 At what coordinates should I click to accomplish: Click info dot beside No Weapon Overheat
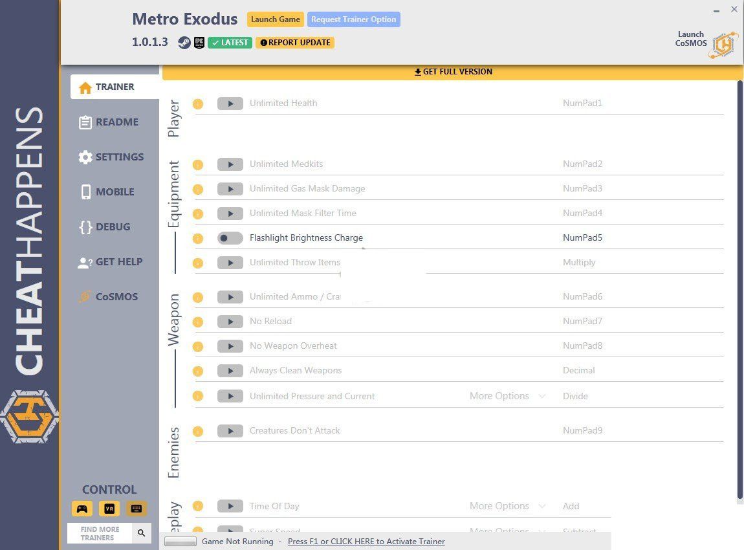click(198, 347)
